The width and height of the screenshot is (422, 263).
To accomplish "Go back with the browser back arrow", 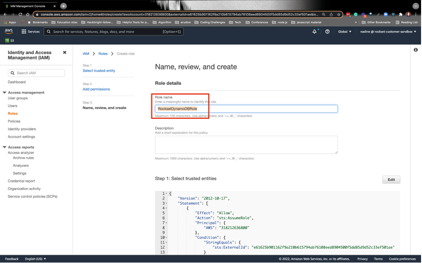I will (x=5, y=14).
